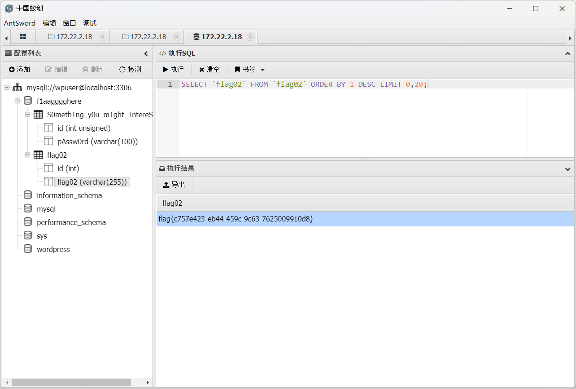Viewport: 576px width, 389px height.
Task: Open the AntSword menu
Action: point(20,23)
